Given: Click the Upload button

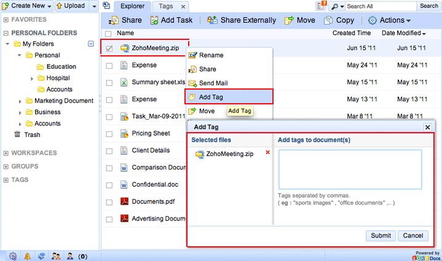Looking at the screenshot, I should click(71, 6).
